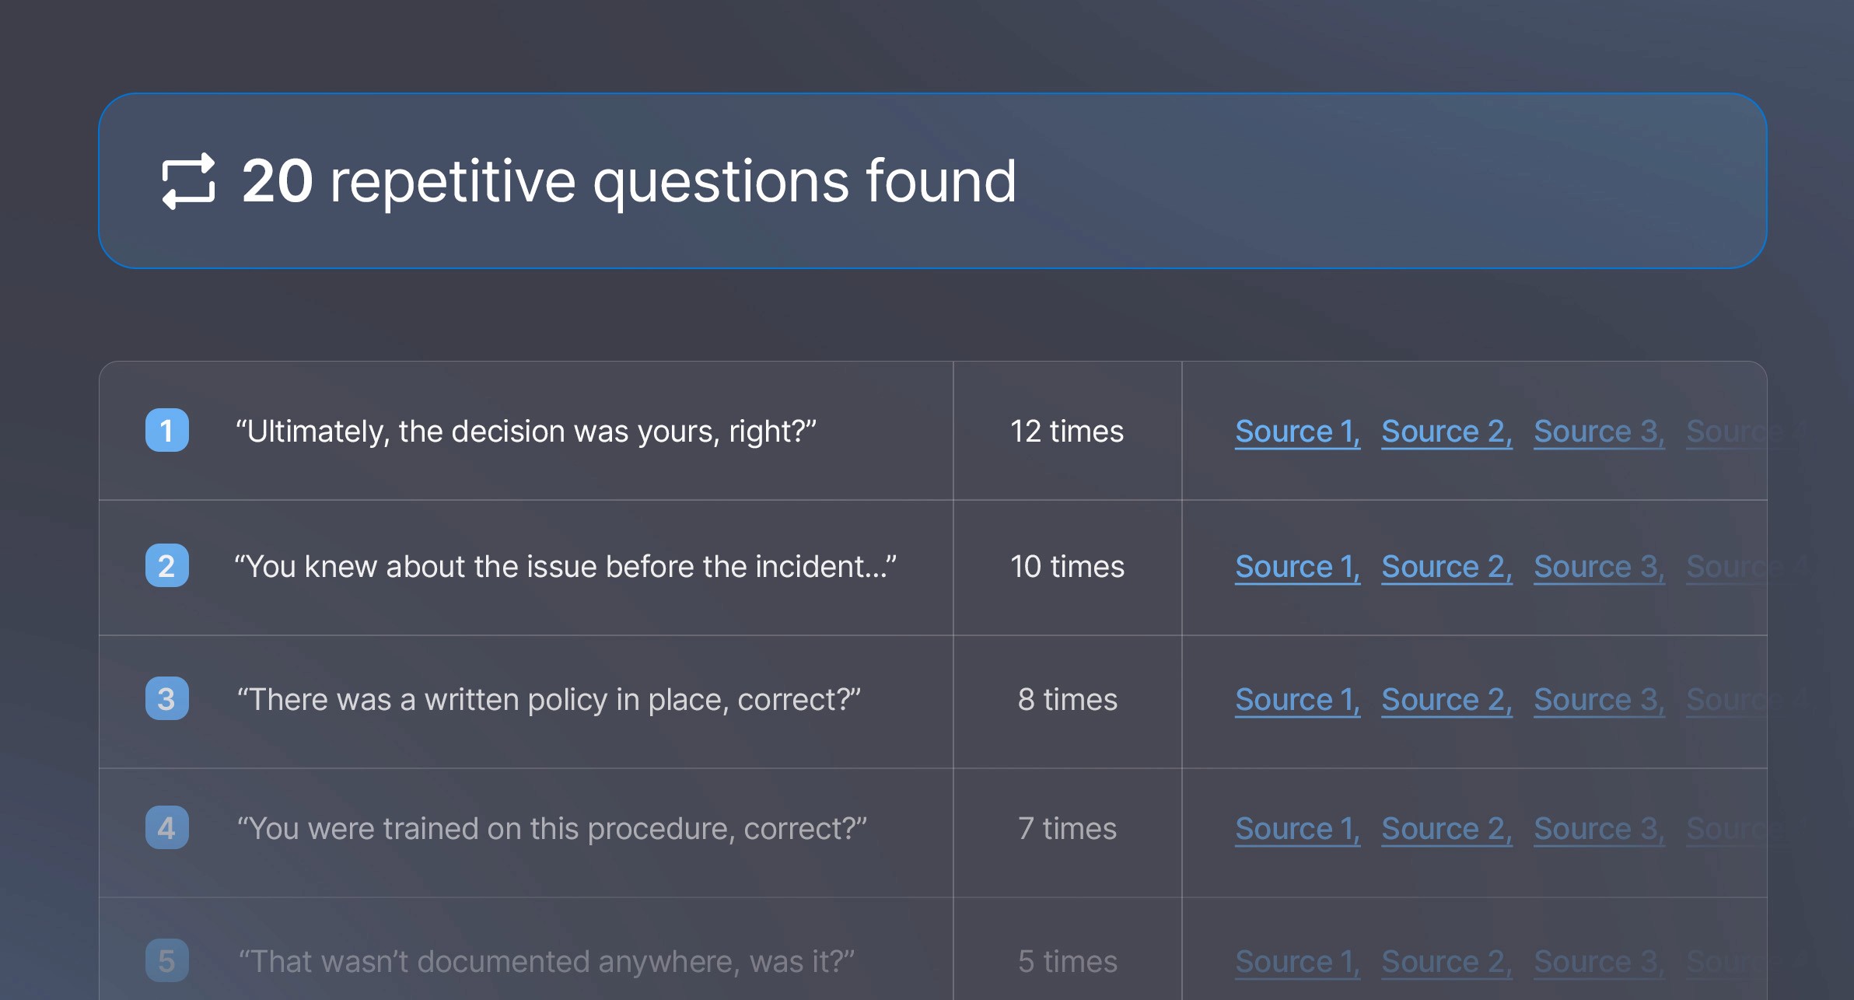Screen dimensions: 1854x1000
Task: Open Source 3 in the 12 times row
Action: click(1598, 432)
